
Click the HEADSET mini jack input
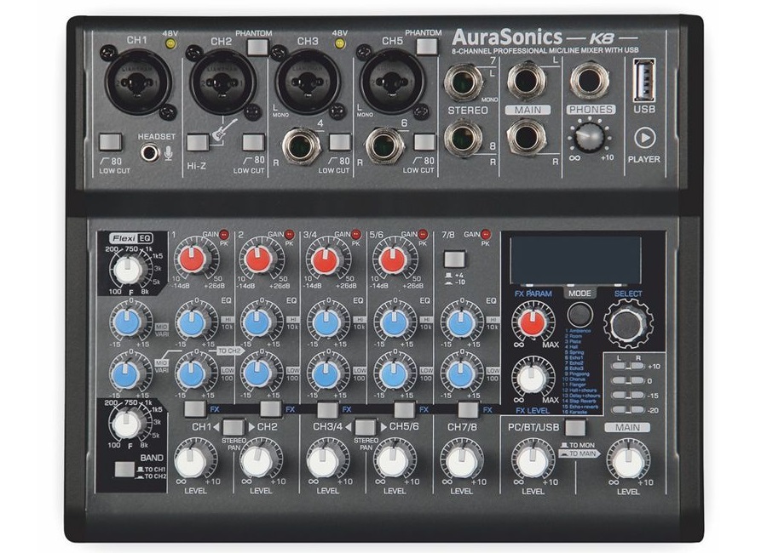151,153
